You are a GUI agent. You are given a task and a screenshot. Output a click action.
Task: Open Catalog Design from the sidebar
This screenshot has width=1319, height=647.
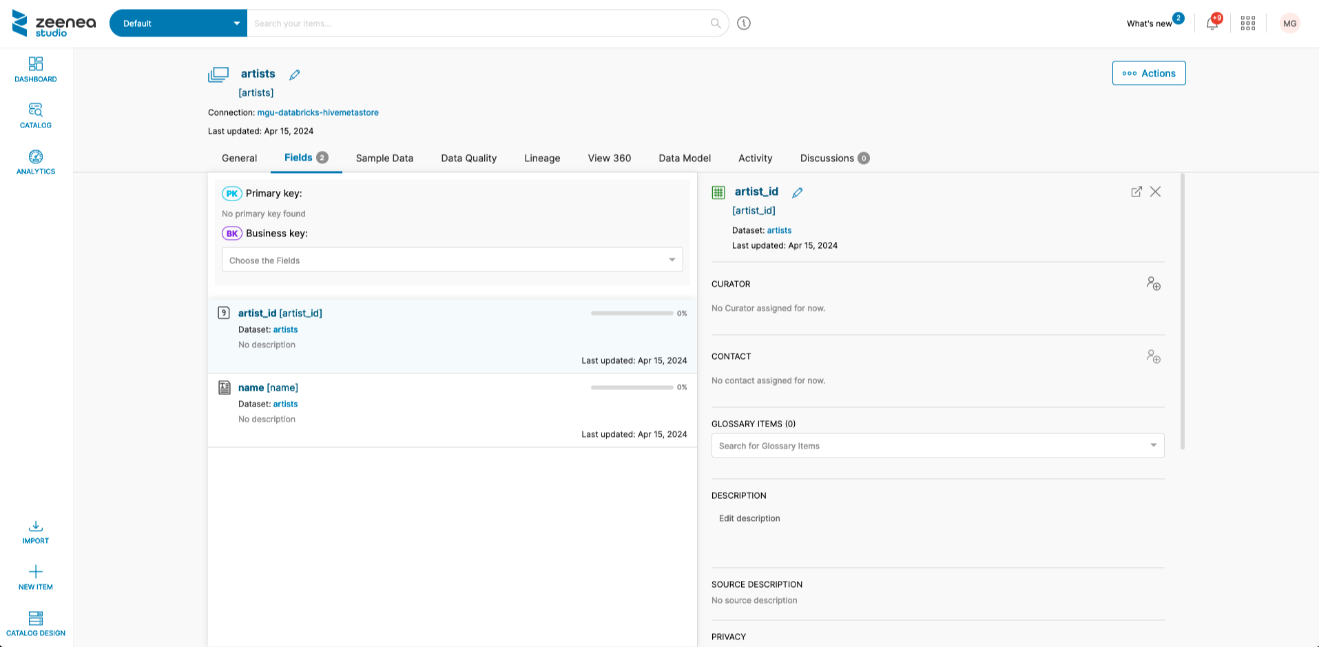(36, 623)
